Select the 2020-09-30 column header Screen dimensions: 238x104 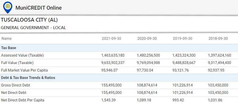coord(147,38)
